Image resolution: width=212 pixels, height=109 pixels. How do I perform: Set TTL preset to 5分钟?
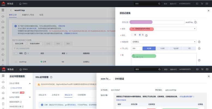[149, 48]
